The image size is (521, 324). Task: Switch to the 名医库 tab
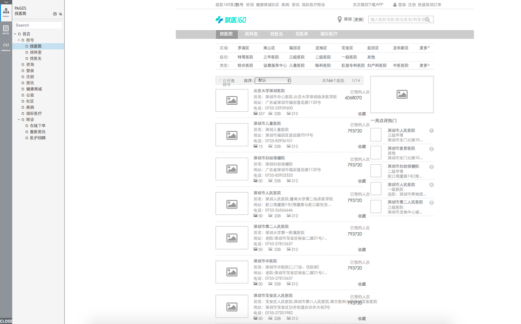pos(302,34)
